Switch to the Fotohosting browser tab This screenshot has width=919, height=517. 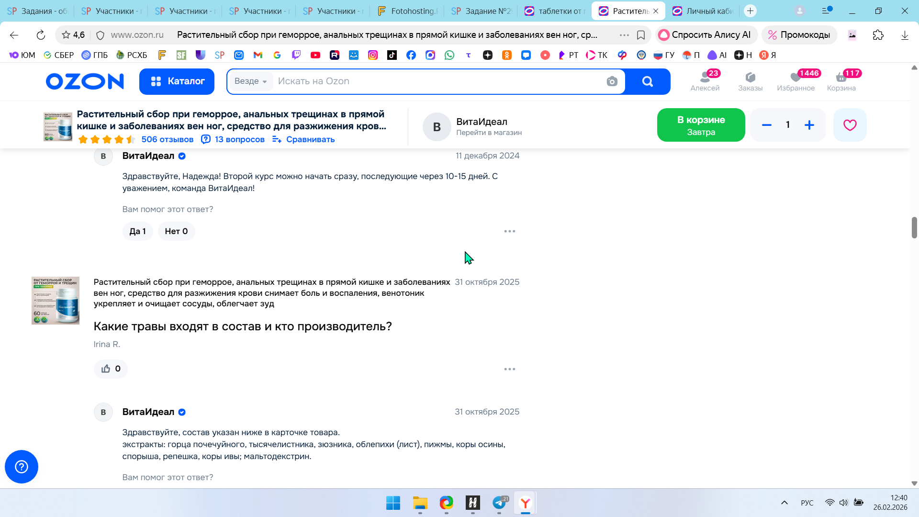[x=408, y=11]
